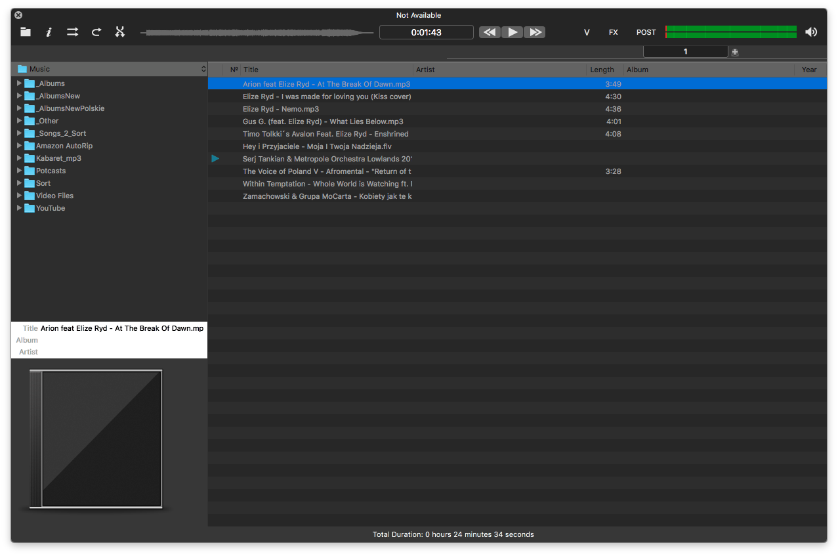Select Elize Ryd Kiss cover track
The height and width of the screenshot is (556, 838).
point(517,96)
